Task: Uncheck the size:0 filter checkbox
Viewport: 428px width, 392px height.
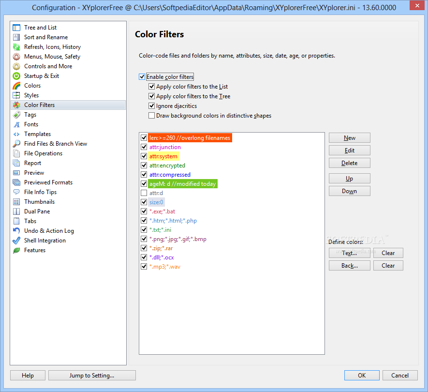Action: [x=144, y=202]
